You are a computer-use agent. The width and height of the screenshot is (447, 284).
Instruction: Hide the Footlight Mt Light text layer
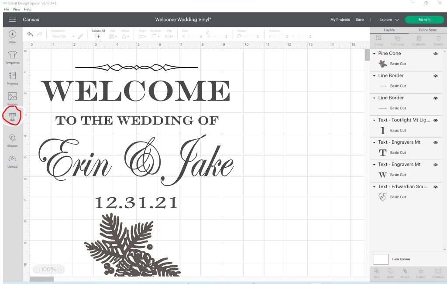436,120
